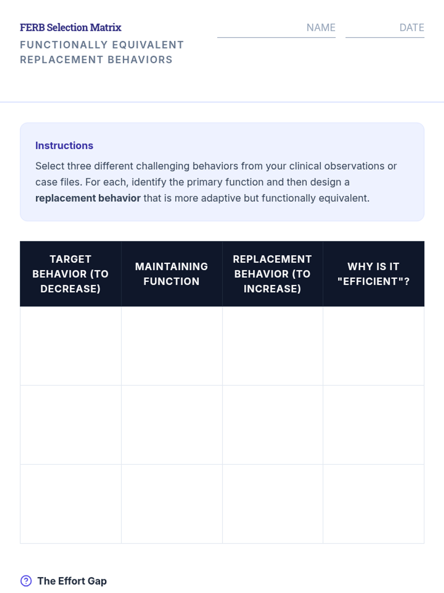Click the Replacement Behavior (To Increase) column header
The width and height of the screenshot is (444, 593).
[273, 274]
